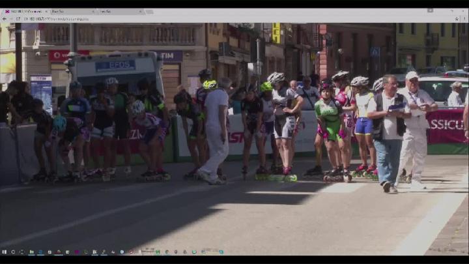Close the rightmost New Tab

click(141, 11)
